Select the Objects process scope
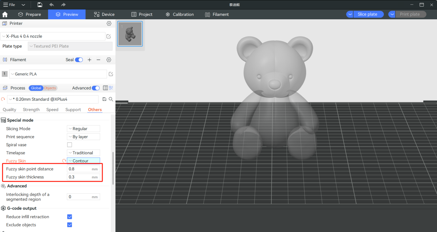Image resolution: width=437 pixels, height=232 pixels. click(50, 88)
